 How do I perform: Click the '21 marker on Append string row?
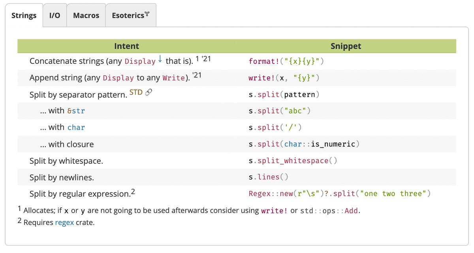[197, 76]
